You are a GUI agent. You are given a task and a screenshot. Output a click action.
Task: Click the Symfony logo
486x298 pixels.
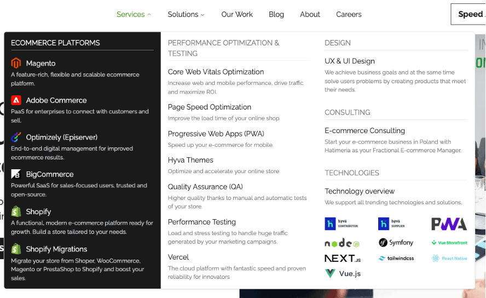(x=396, y=243)
